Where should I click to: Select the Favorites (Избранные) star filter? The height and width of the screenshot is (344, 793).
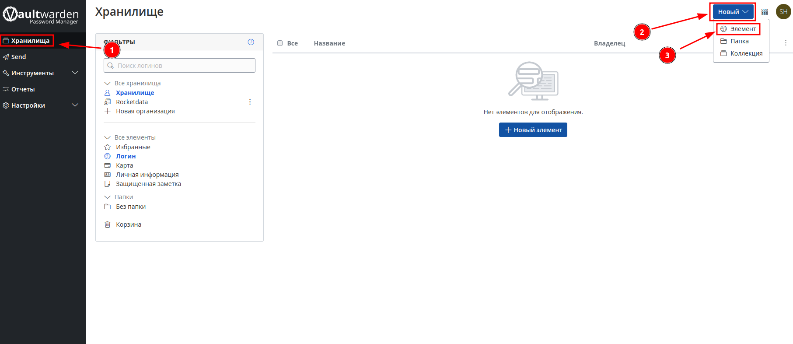[133, 147]
